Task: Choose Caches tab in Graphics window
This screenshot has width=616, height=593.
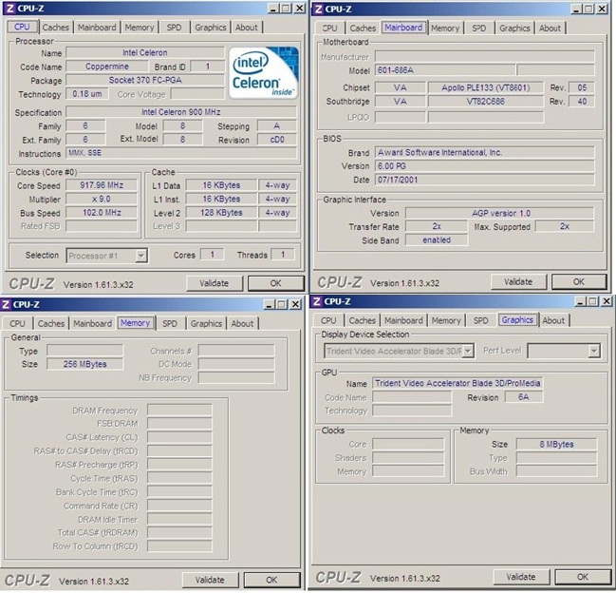Action: coord(363,320)
